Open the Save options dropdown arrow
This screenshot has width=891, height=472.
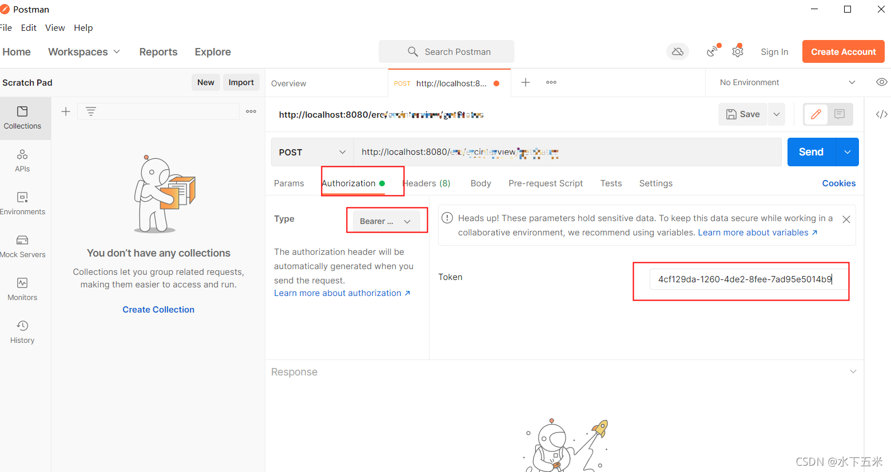pyautogui.click(x=777, y=114)
